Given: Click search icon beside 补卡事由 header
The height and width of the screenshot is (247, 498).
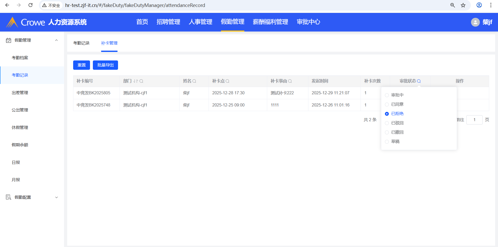Looking at the screenshot, I should (290, 81).
